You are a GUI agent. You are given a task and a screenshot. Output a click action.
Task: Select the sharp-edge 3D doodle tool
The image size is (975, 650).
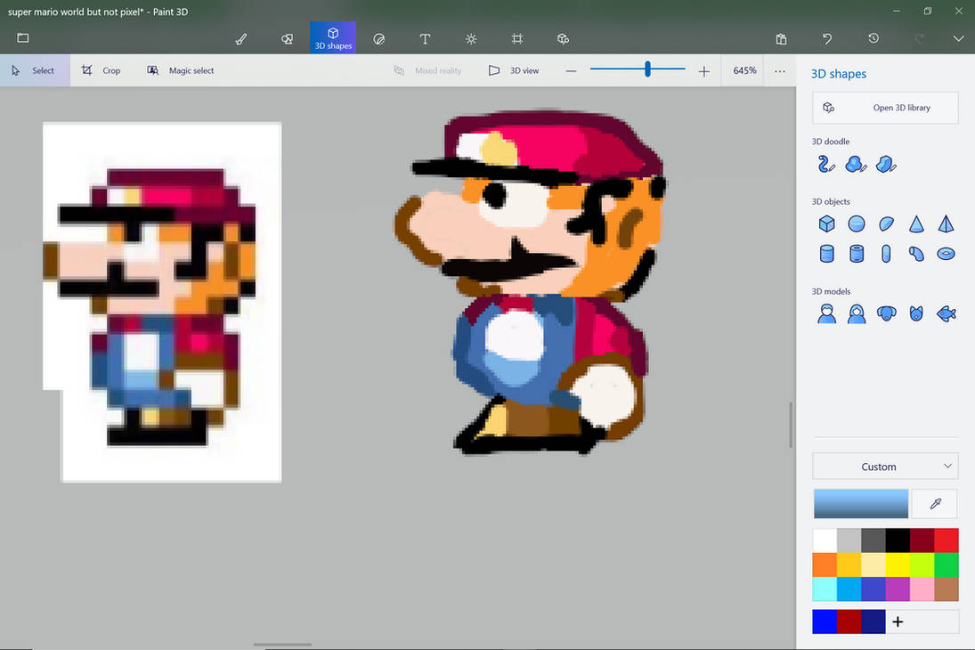pyautogui.click(x=885, y=164)
